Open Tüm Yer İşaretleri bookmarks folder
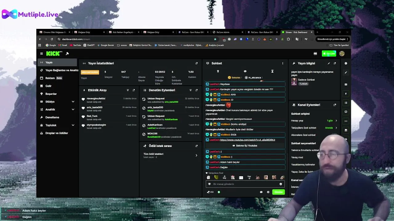Viewport: 394px width, 221px height. tap(339, 45)
